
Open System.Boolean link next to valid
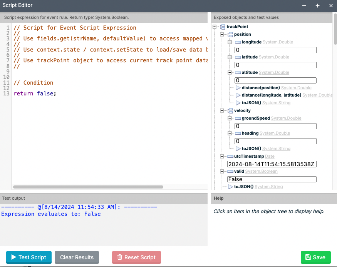tap(261, 171)
